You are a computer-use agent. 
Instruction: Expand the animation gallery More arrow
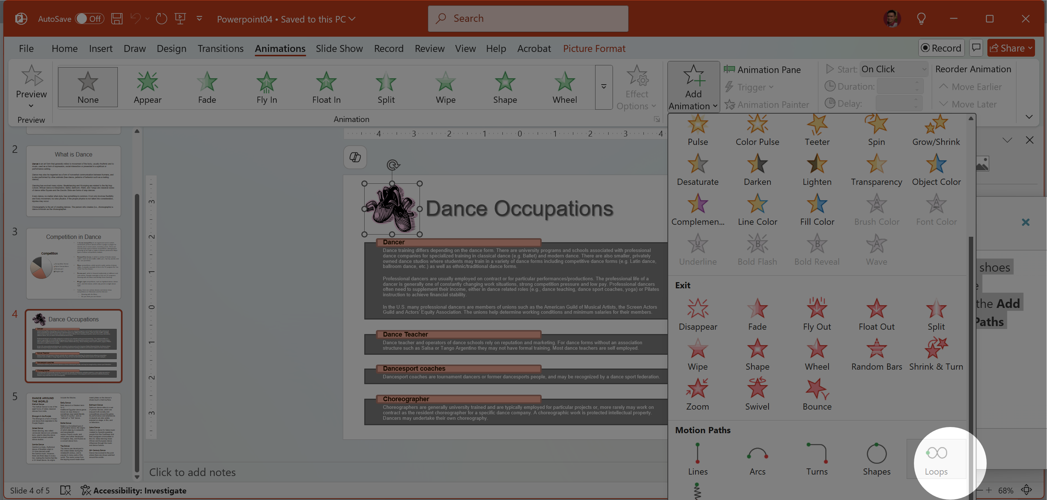(x=603, y=87)
